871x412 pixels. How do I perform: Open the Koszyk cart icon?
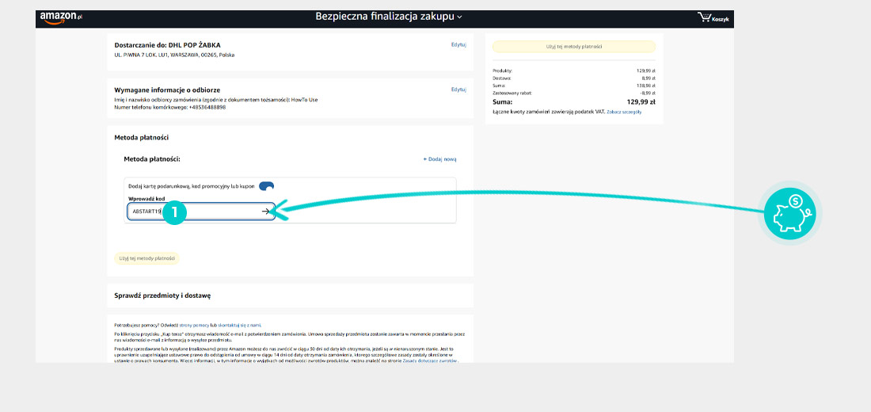[713, 18]
